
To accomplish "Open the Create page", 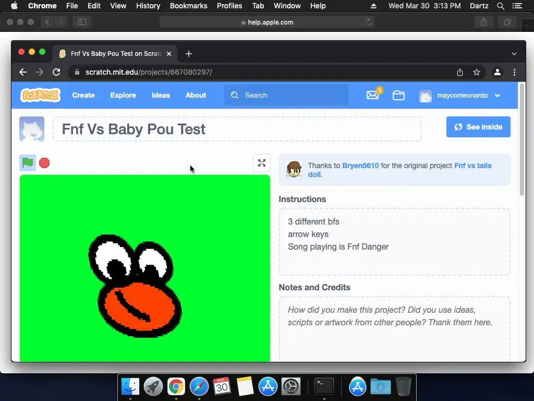I will (83, 95).
